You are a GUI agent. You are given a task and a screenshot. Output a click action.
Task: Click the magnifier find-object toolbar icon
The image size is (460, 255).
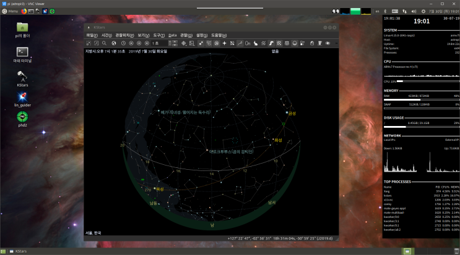click(x=104, y=44)
